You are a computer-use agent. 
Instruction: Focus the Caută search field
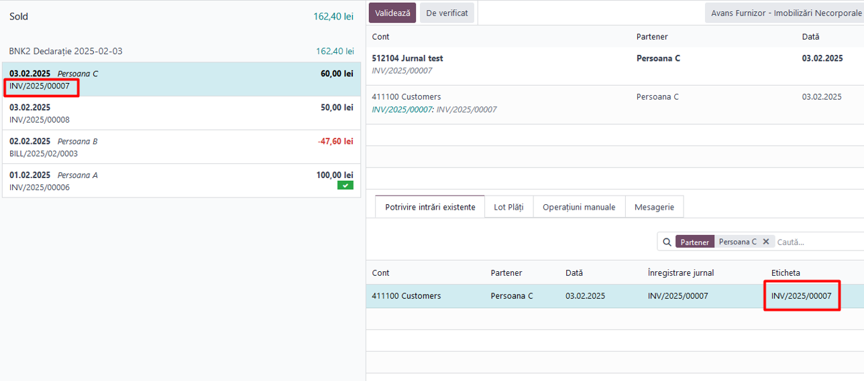coord(818,242)
